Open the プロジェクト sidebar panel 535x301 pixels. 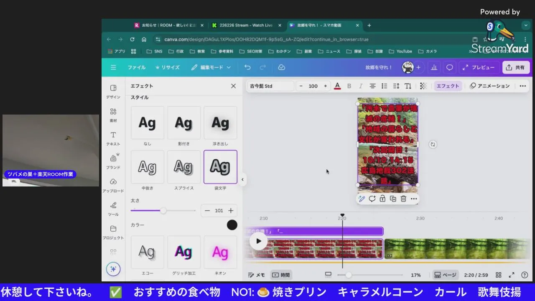[x=113, y=232]
